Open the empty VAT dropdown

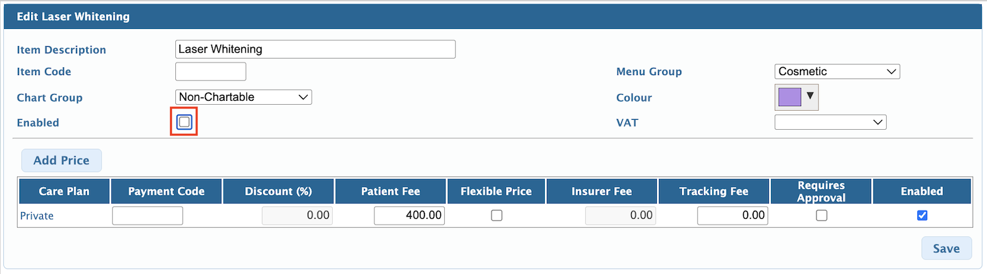point(831,122)
